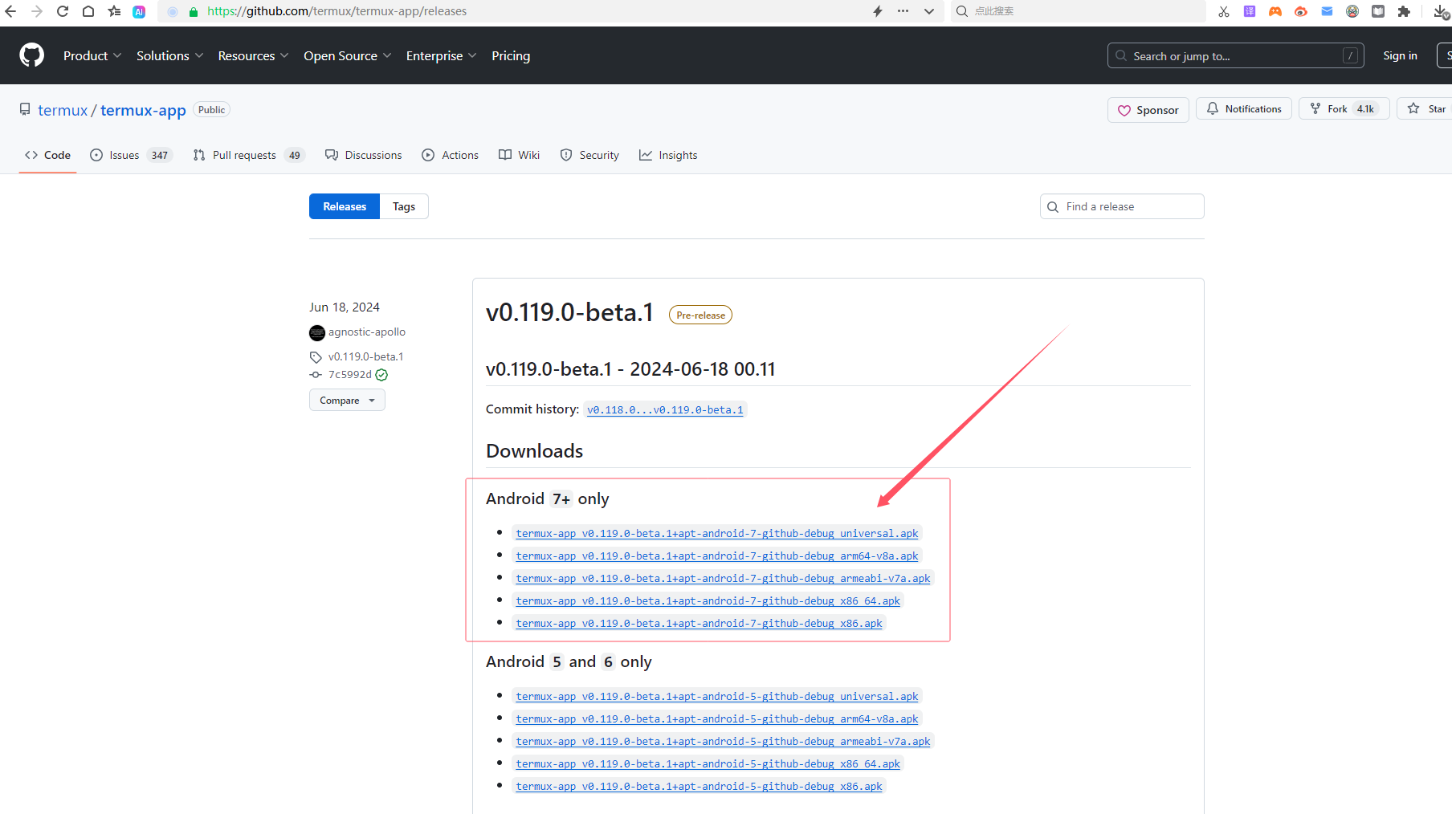Open the AI assistant icon in toolbar
Viewport: 1452px width, 814px height.
[139, 11]
